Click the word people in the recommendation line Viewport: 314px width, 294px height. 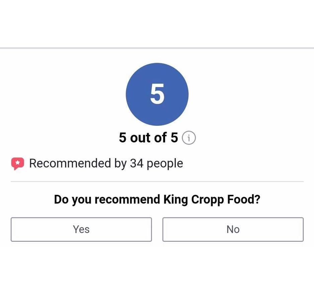click(165, 164)
